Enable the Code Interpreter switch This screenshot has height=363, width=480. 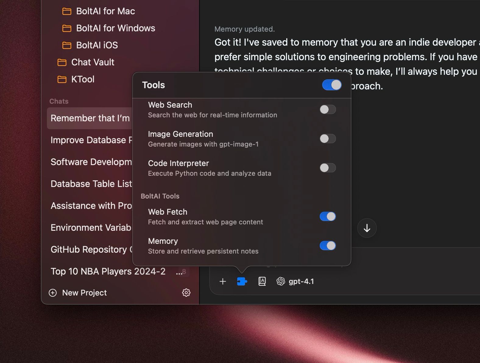pos(328,168)
